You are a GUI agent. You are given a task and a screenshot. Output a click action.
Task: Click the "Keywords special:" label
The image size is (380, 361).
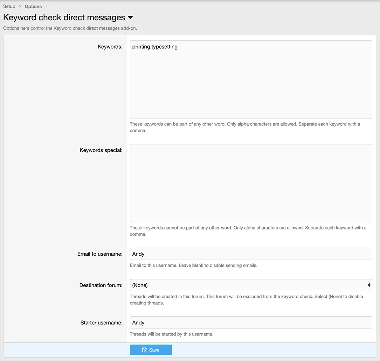[101, 150]
